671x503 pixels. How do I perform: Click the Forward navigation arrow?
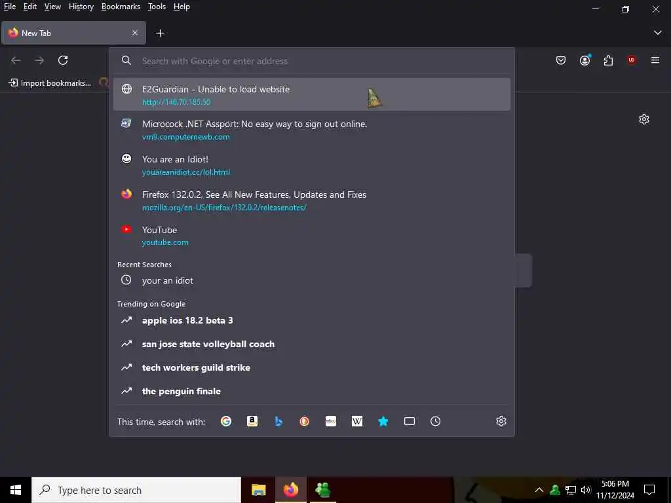[39, 60]
